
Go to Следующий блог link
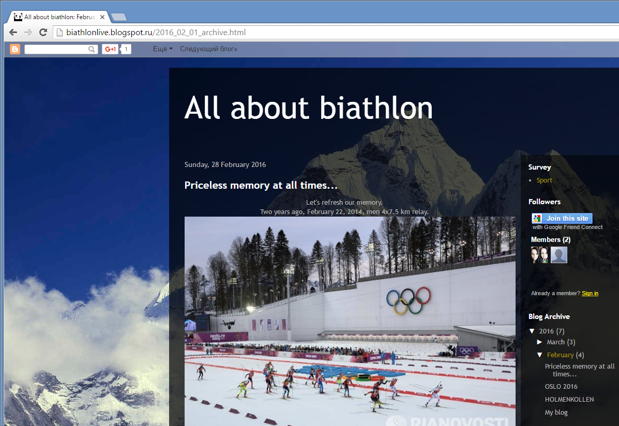pyautogui.click(x=208, y=49)
